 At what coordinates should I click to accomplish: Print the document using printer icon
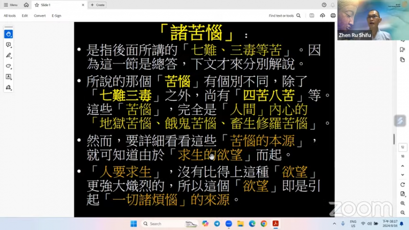(333, 16)
